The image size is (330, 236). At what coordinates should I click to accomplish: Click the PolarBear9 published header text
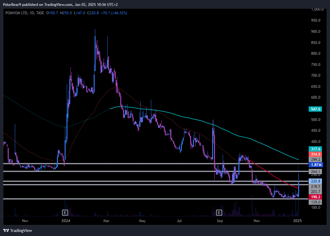tap(60, 4)
